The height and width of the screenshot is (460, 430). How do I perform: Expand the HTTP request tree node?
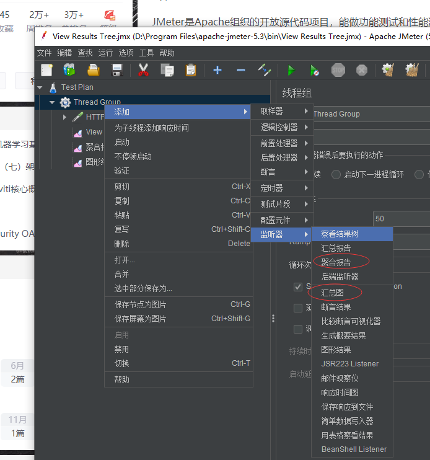pos(64,117)
